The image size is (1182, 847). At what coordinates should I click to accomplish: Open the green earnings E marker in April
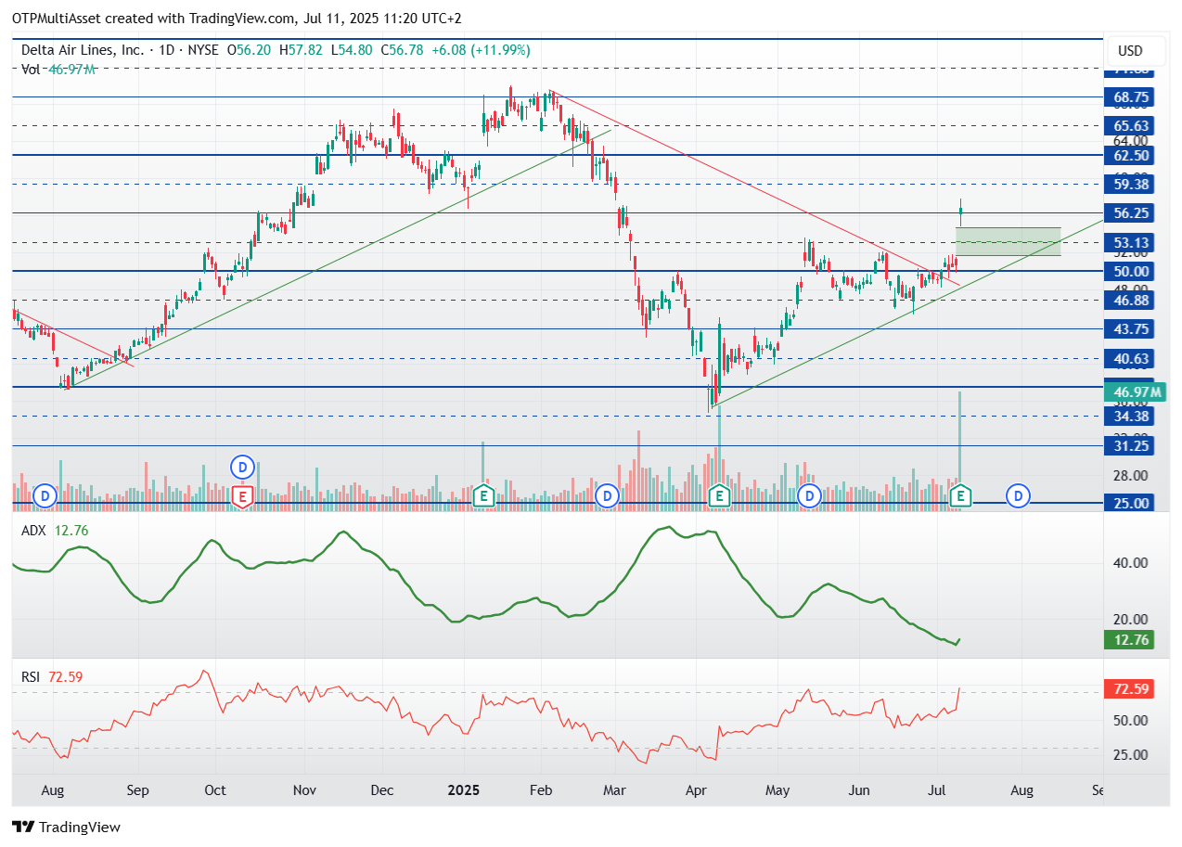[719, 496]
